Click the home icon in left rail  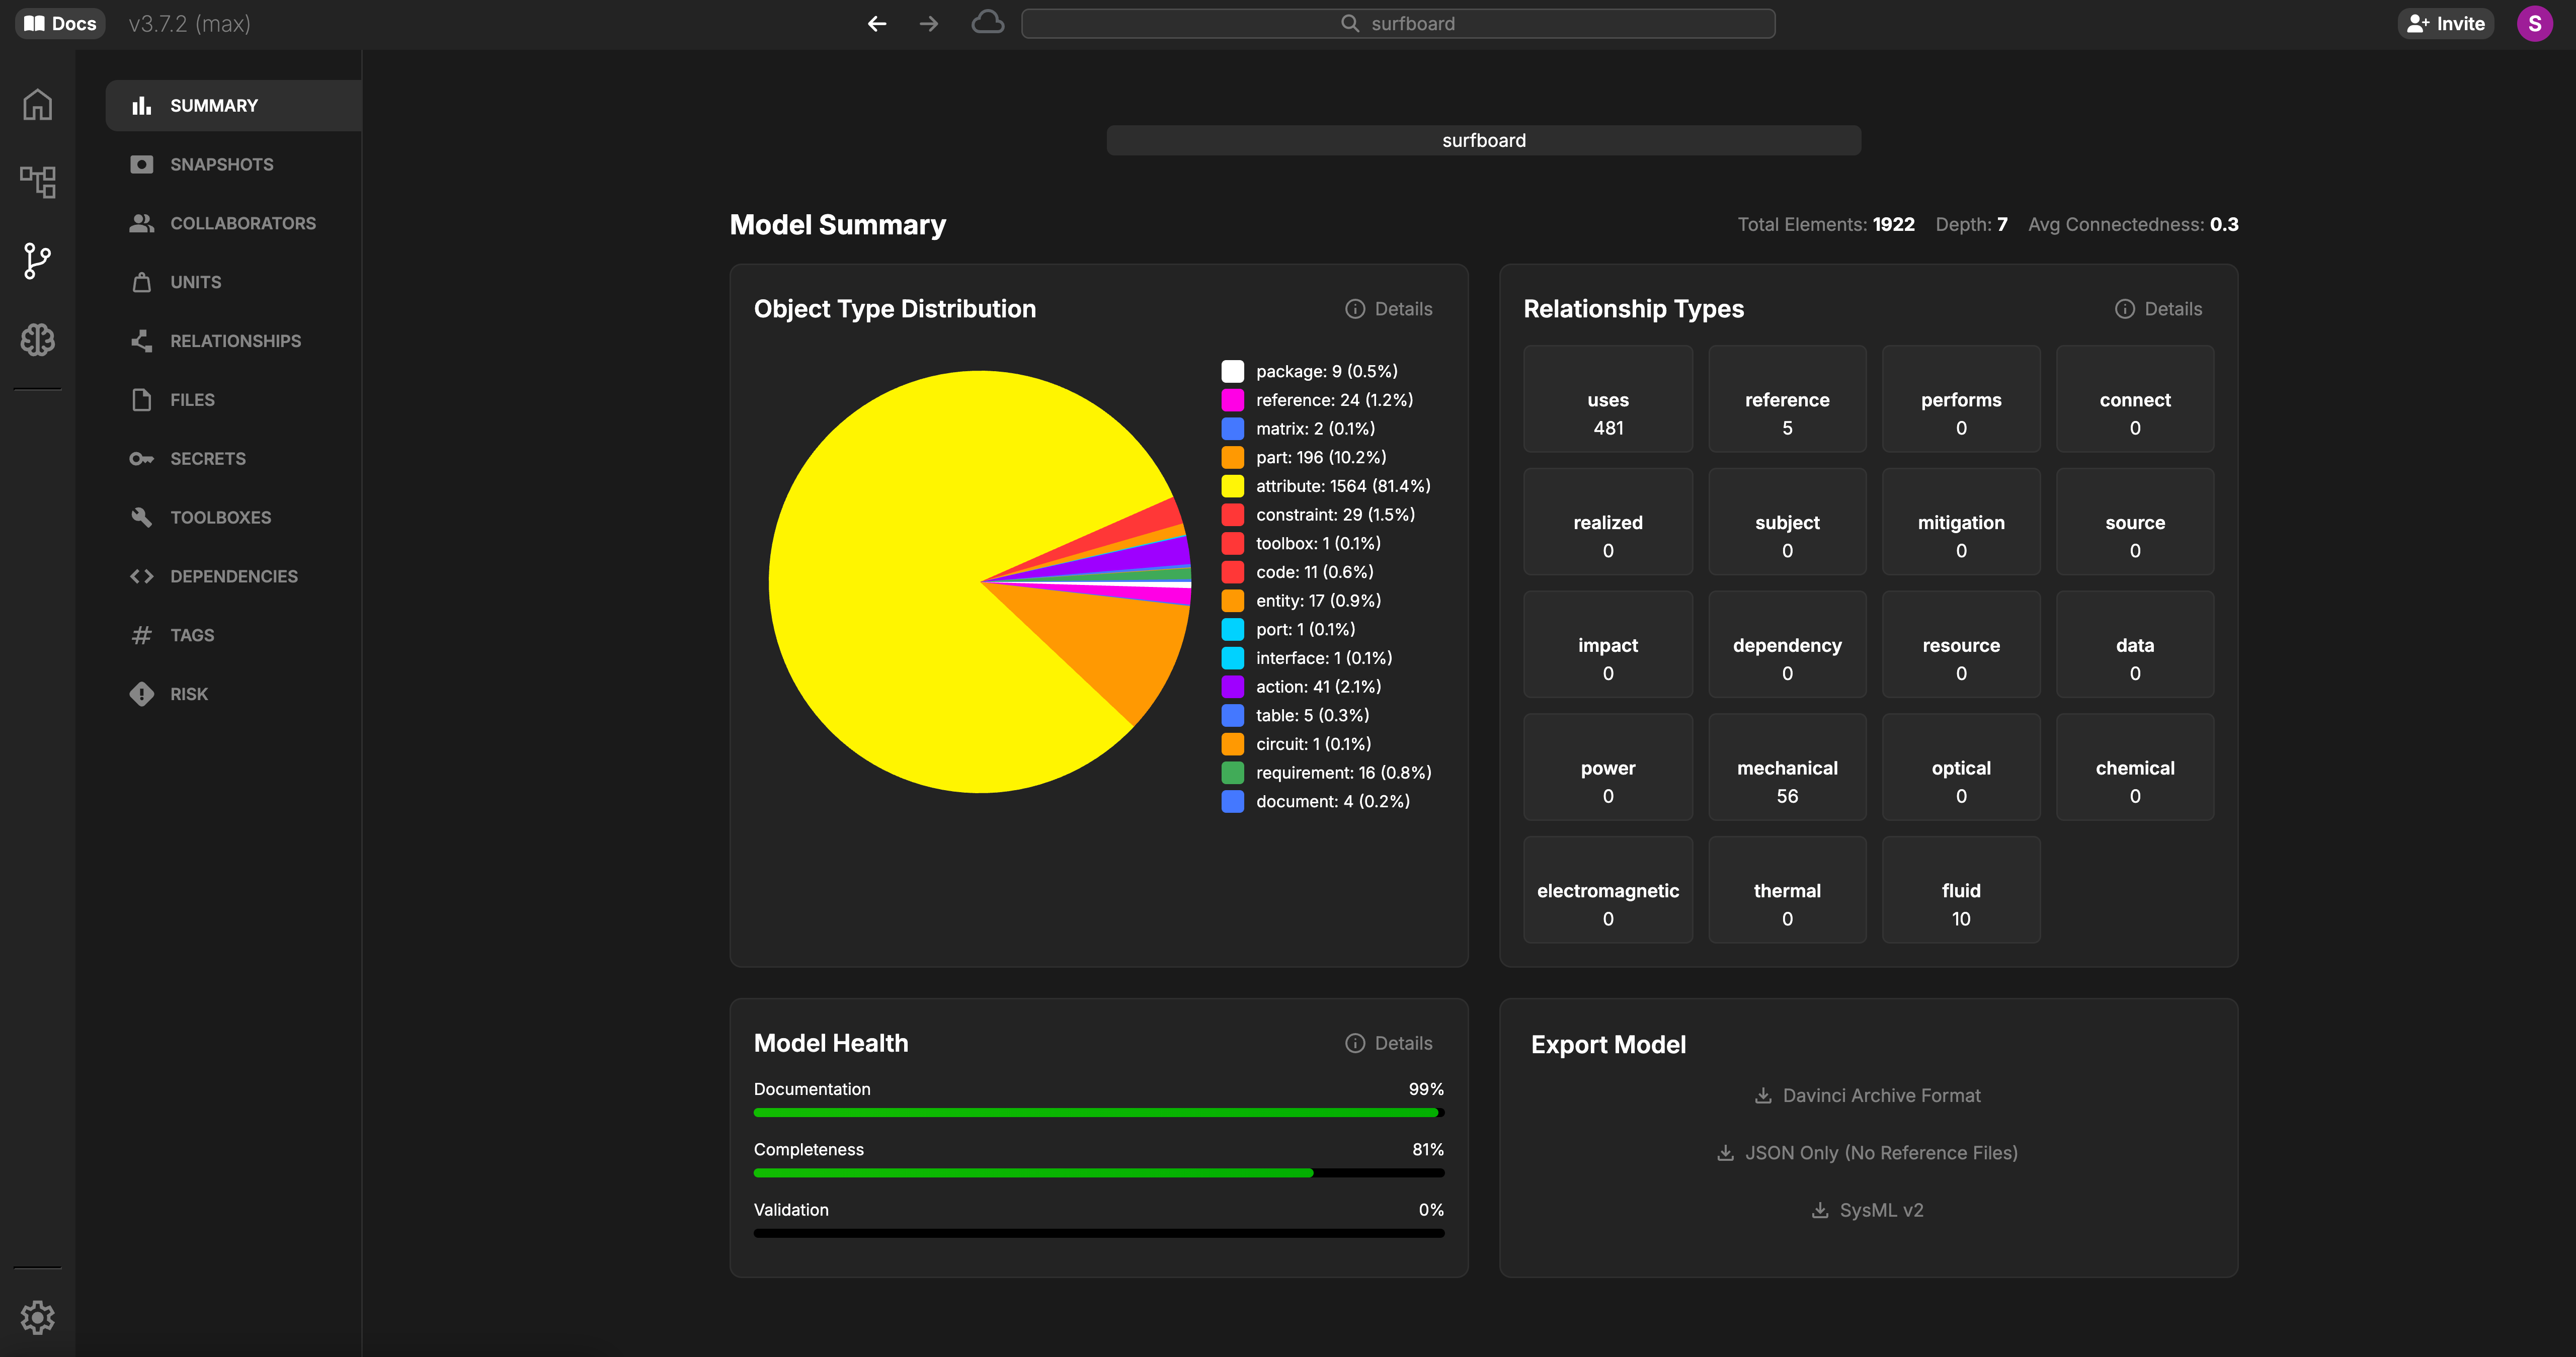(x=38, y=104)
